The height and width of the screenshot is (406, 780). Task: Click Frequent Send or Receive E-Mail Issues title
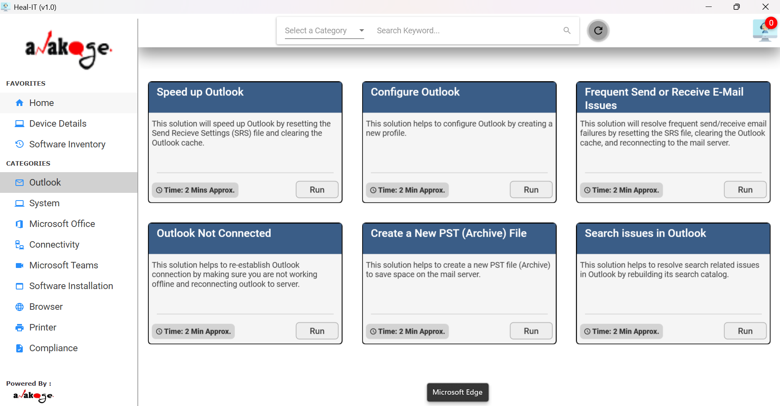664,99
